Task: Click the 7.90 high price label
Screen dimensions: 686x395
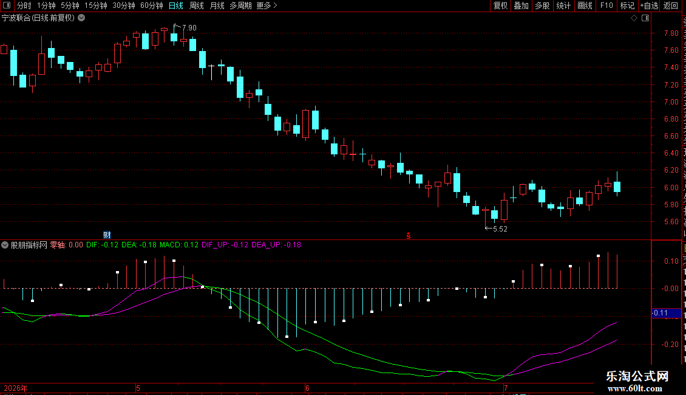Action: click(189, 27)
